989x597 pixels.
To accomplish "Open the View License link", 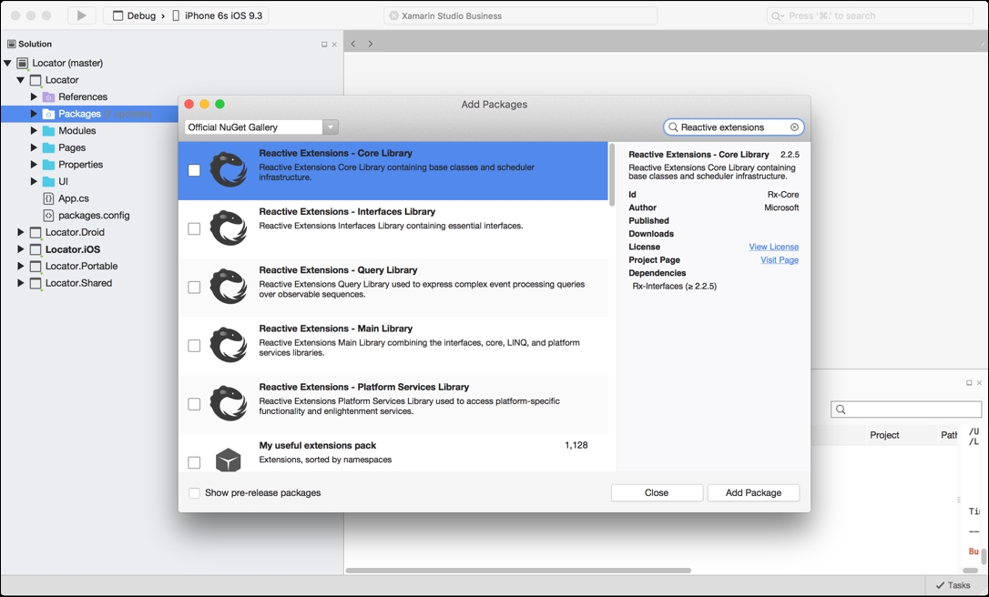I will [x=774, y=248].
